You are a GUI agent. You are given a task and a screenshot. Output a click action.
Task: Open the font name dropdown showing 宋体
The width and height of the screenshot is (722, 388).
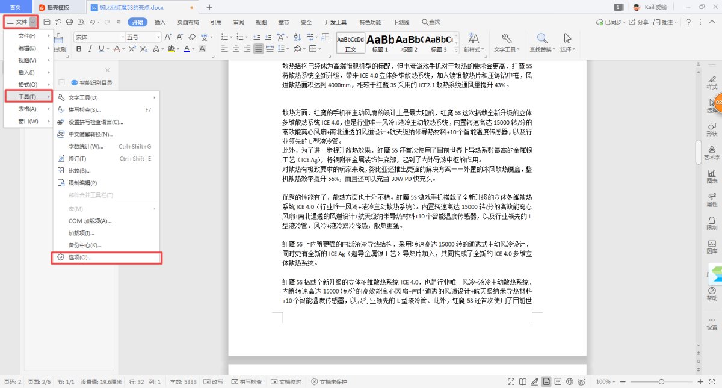[x=99, y=37]
